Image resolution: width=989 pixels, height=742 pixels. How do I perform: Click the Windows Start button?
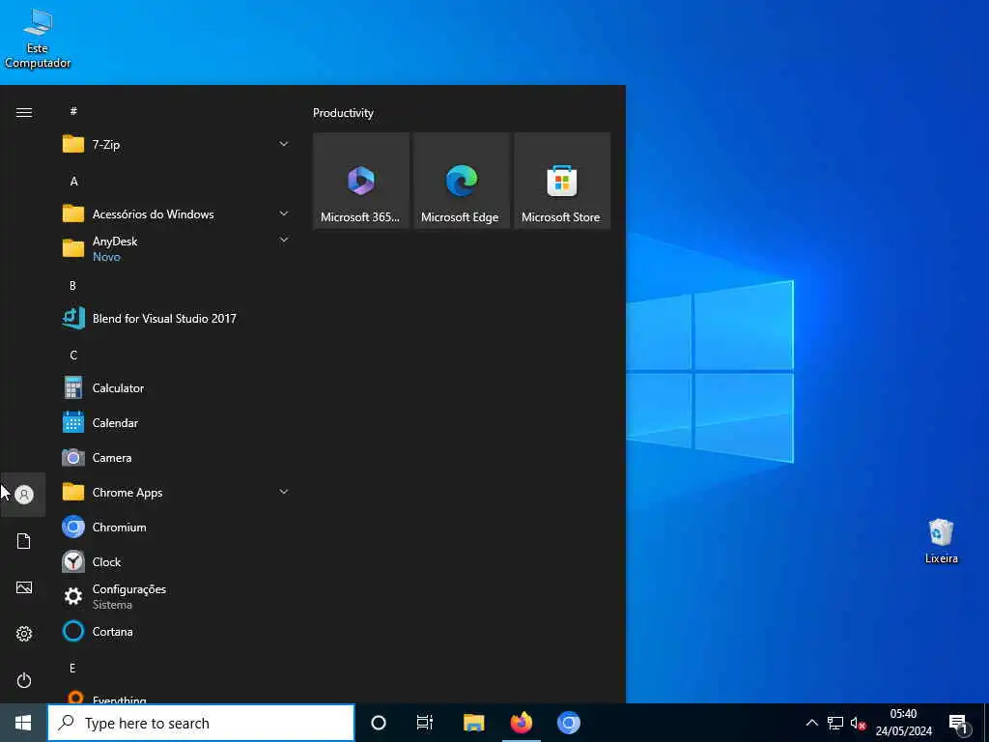tap(23, 723)
